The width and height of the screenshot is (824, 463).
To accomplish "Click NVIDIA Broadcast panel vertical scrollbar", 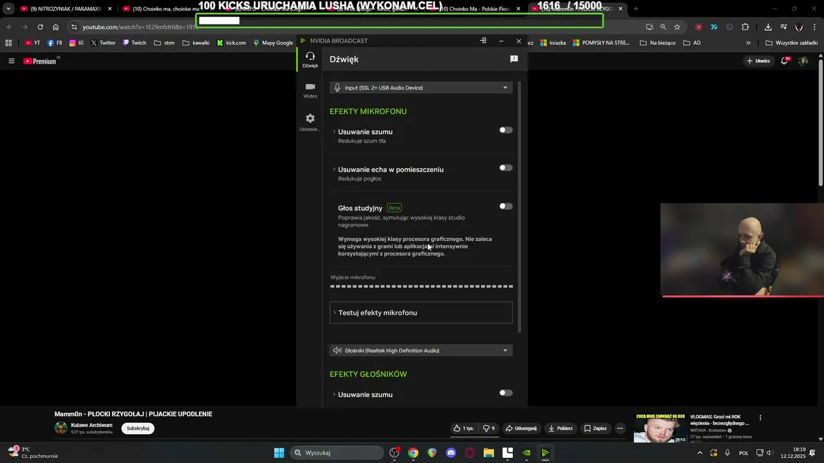I will tap(519, 206).
